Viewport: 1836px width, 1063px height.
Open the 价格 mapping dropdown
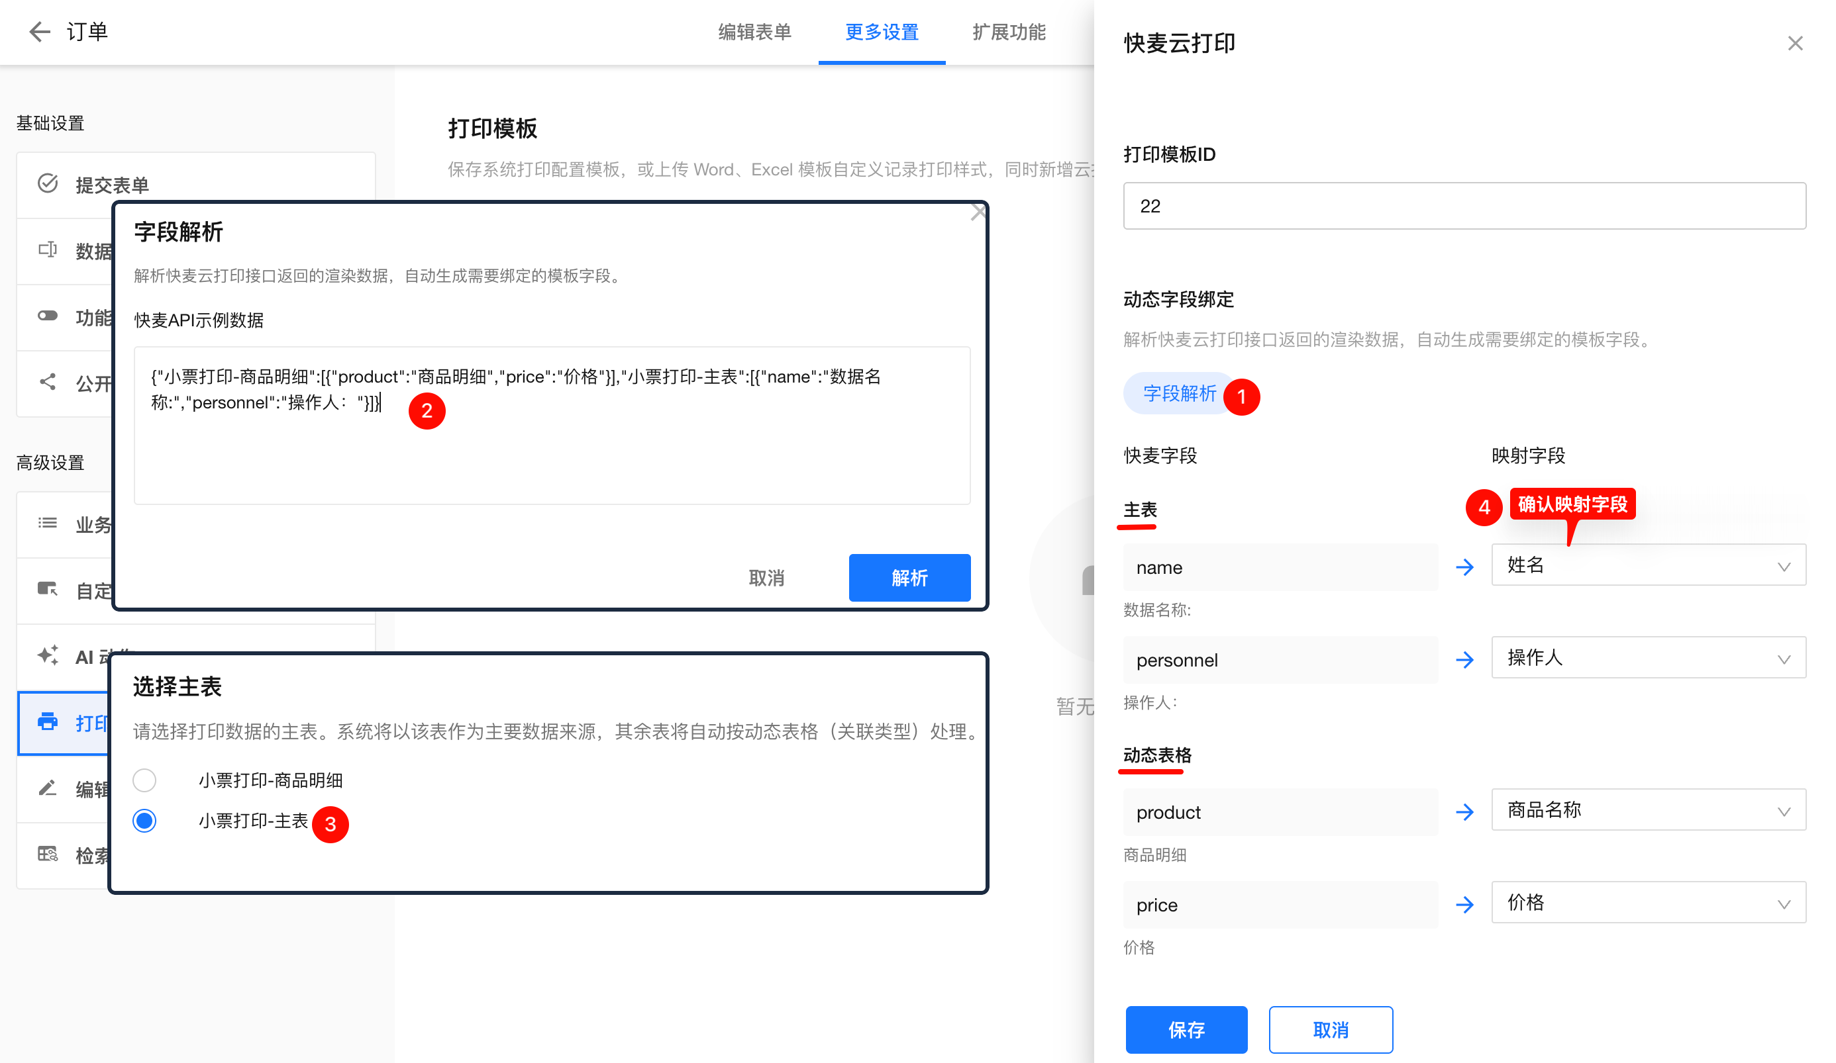tap(1648, 903)
